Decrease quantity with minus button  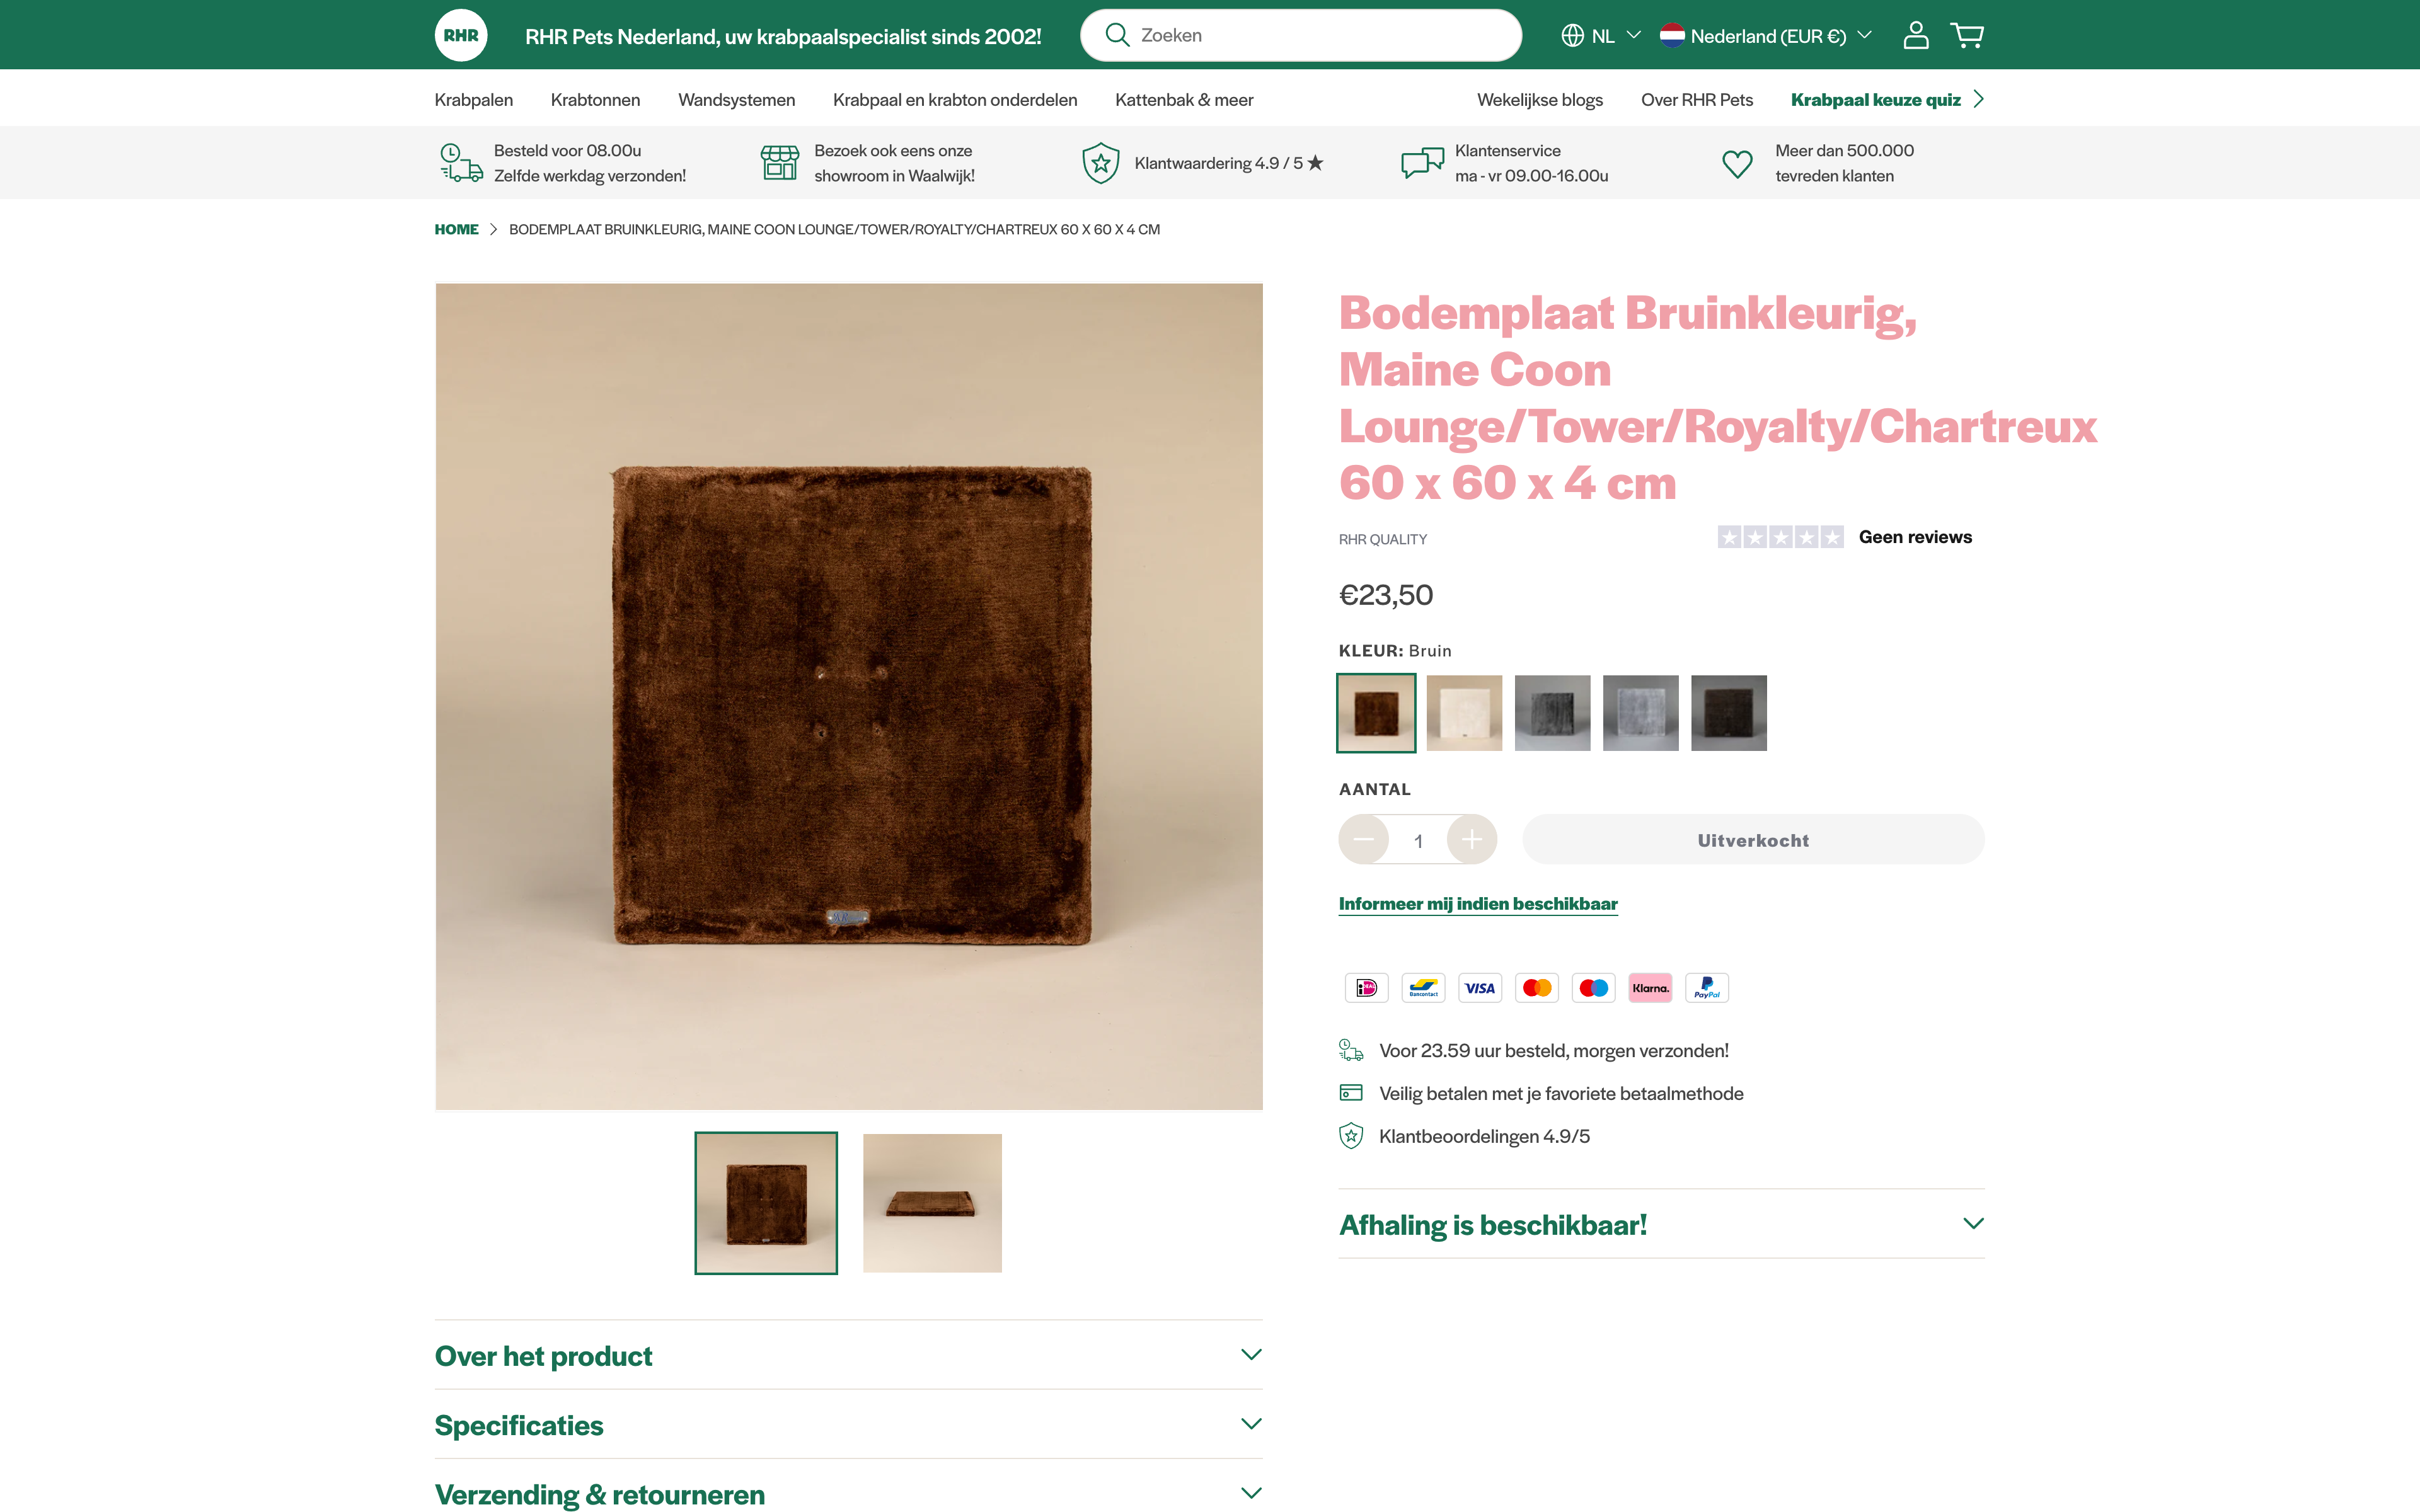(x=1364, y=840)
